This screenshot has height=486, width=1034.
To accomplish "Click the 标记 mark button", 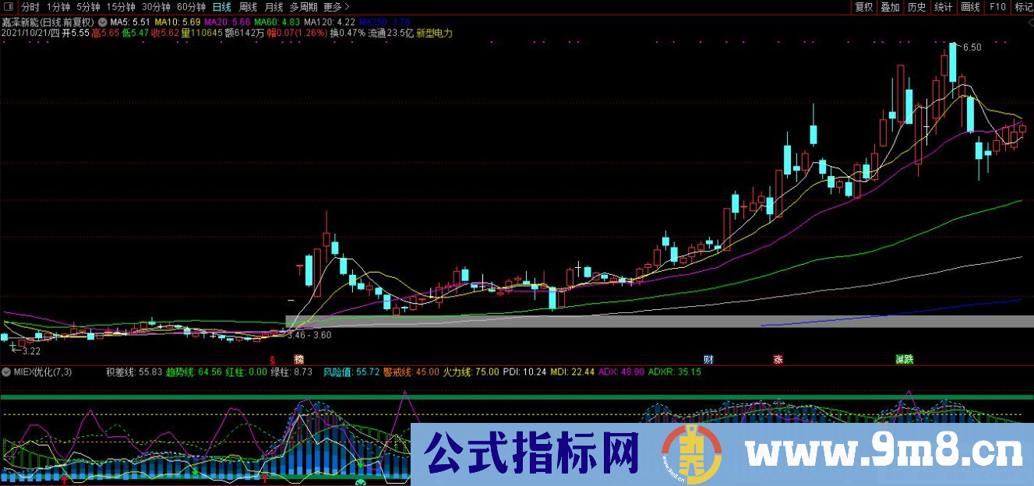I will click(1022, 7).
